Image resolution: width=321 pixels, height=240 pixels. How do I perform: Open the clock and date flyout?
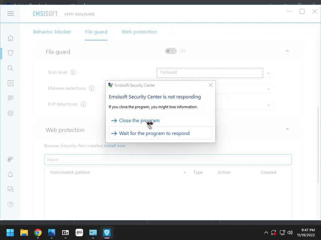click(306, 232)
